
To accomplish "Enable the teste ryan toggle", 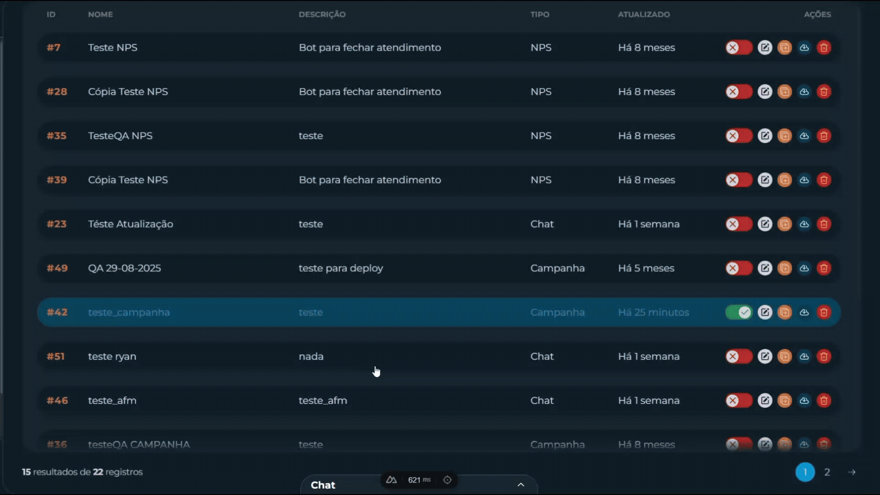I will [x=739, y=356].
